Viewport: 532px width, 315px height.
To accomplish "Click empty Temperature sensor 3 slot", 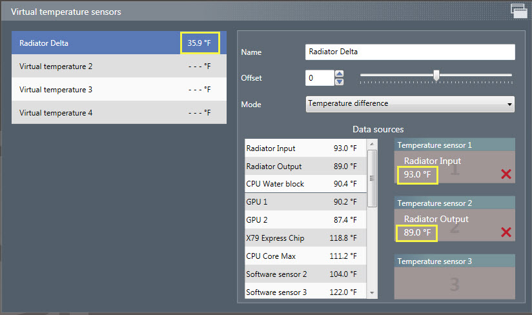I will [x=455, y=283].
